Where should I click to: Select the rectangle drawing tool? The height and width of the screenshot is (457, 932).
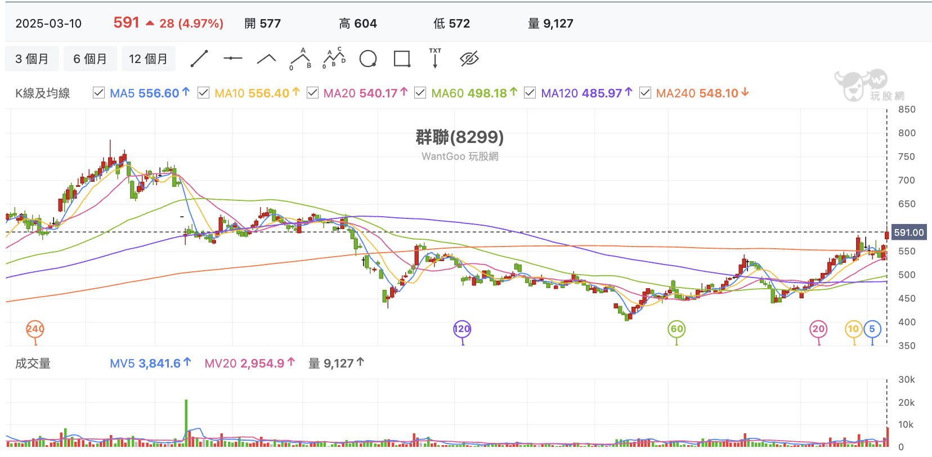pyautogui.click(x=402, y=59)
